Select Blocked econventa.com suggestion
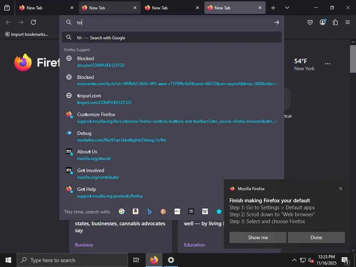Viewport: 356px width, 267px height. tap(172, 80)
